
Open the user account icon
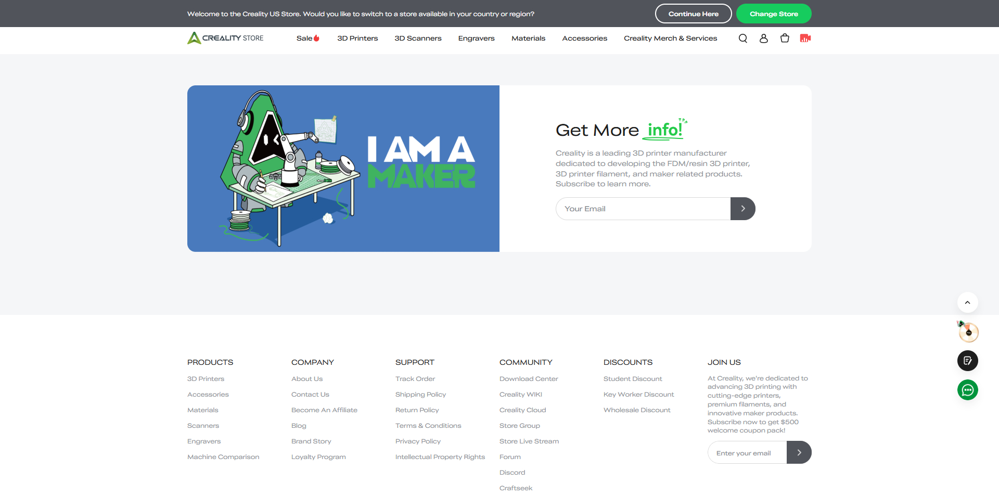764,38
